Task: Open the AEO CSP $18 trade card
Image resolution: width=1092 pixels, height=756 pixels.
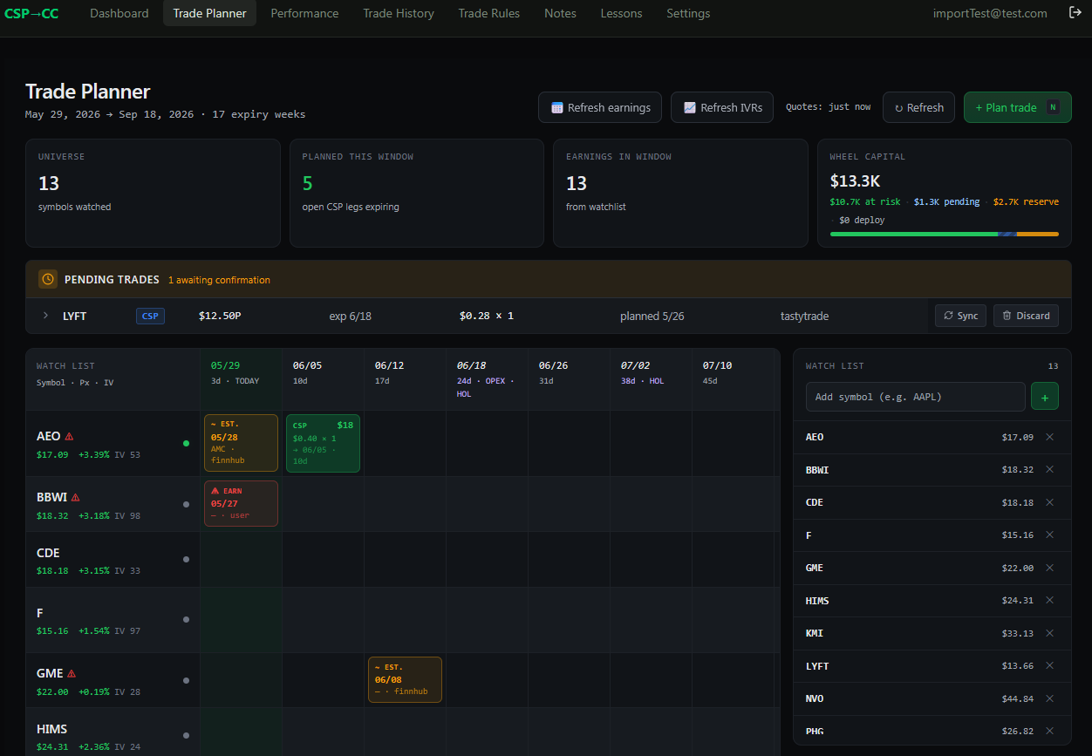Action: [x=323, y=443]
